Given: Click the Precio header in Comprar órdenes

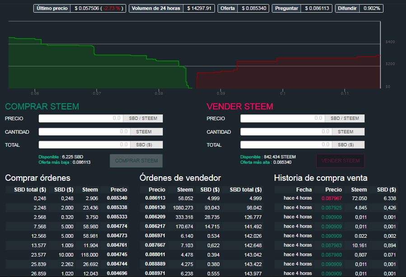Looking at the screenshot, I should coord(119,189).
